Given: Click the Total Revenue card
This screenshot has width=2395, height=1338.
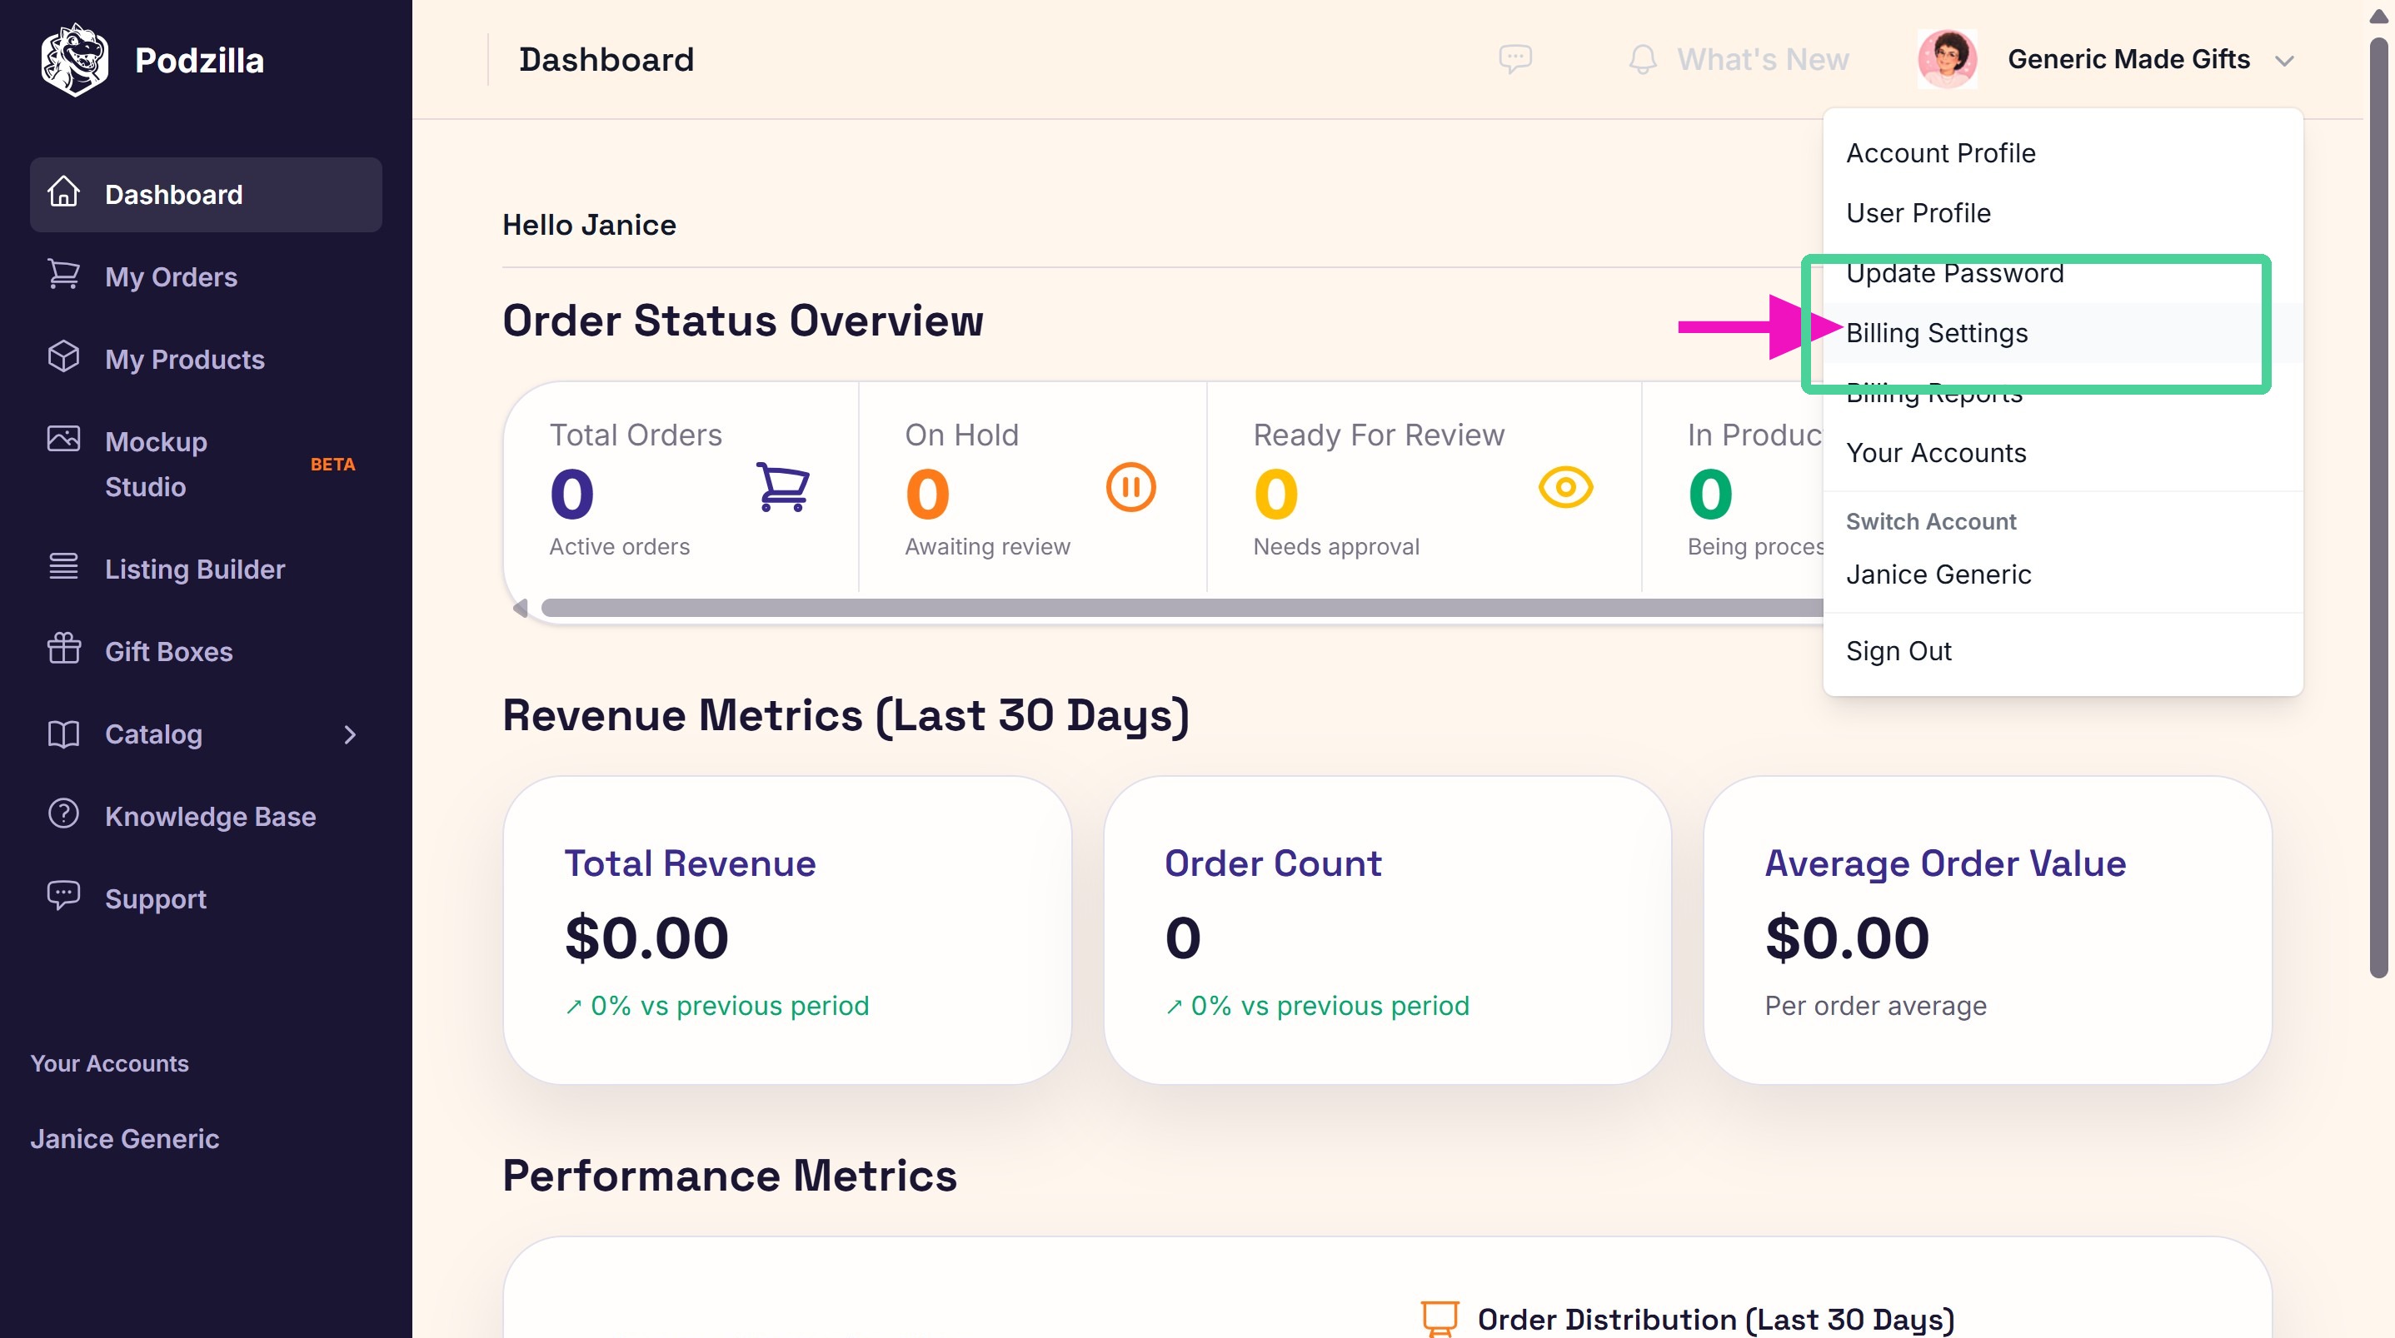Looking at the screenshot, I should pyautogui.click(x=787, y=930).
